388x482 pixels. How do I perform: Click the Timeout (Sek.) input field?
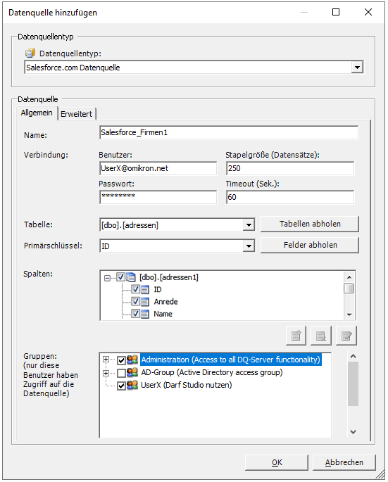tap(290, 197)
